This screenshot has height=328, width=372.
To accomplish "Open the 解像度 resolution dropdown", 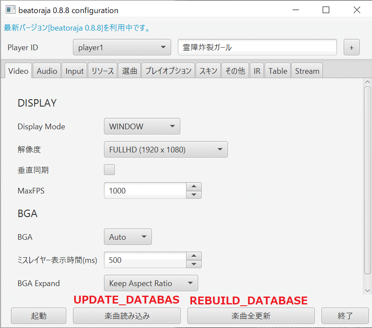I will click(x=165, y=149).
